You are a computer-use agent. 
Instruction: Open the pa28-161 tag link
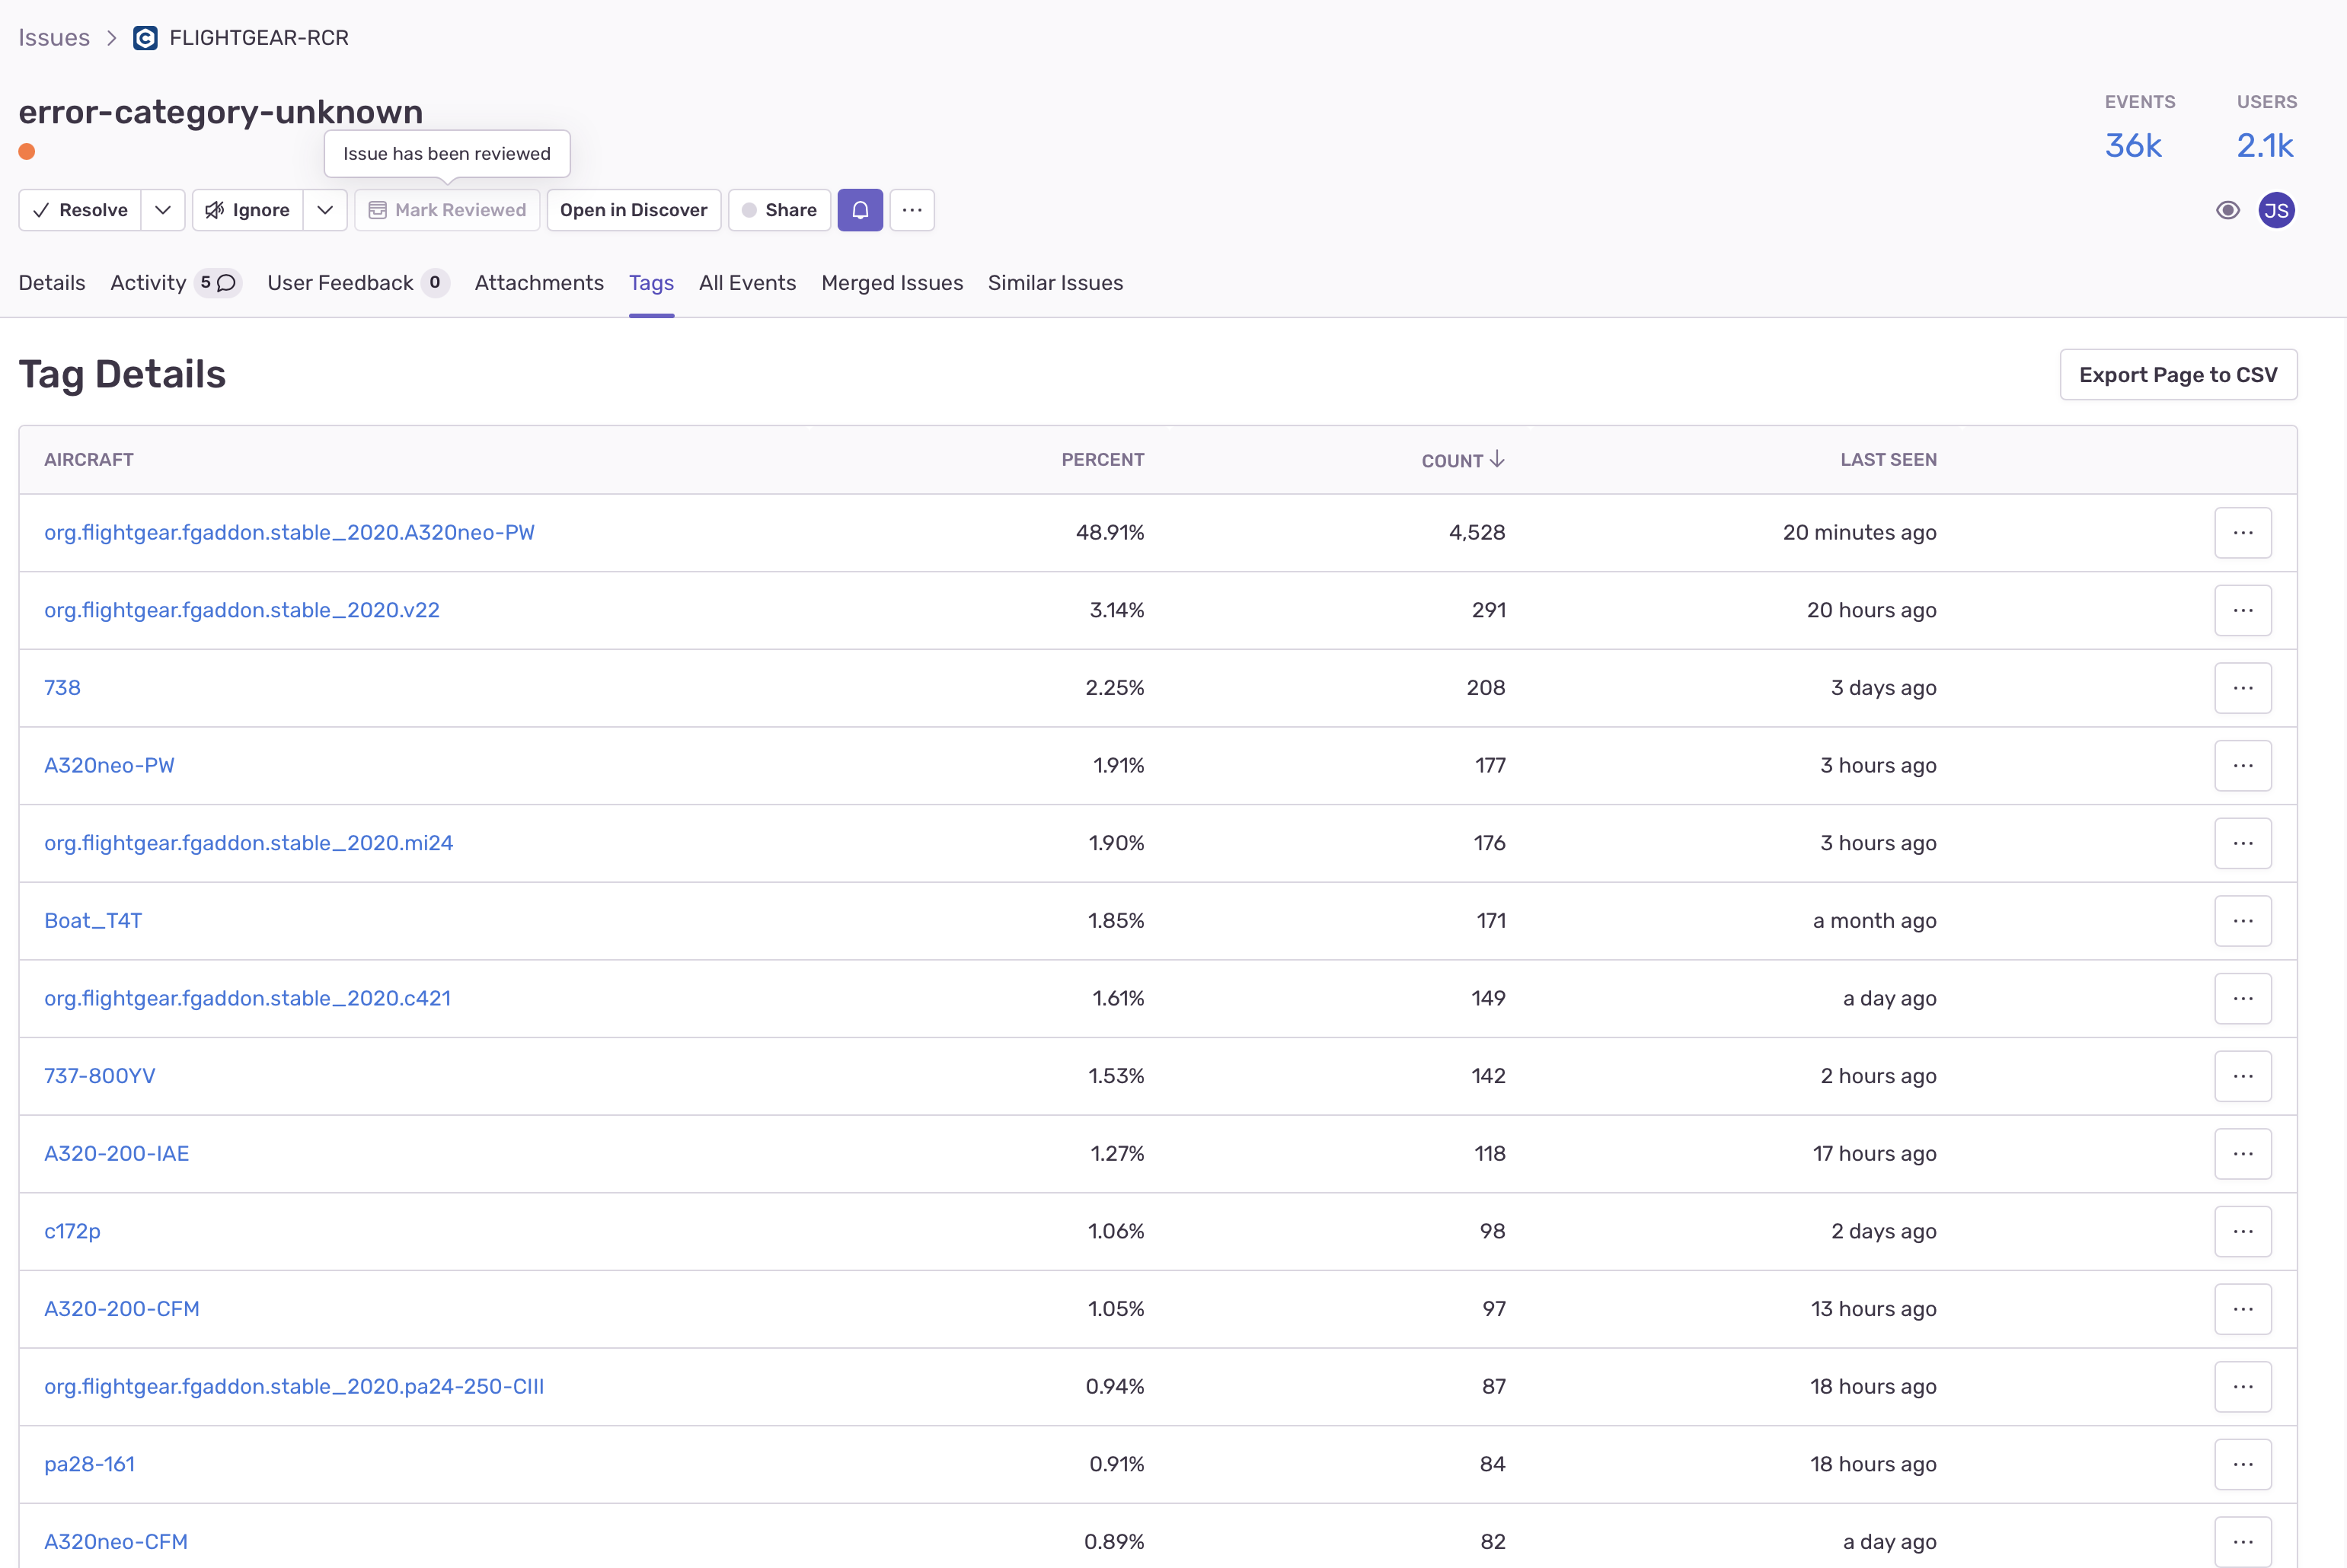pyautogui.click(x=89, y=1464)
